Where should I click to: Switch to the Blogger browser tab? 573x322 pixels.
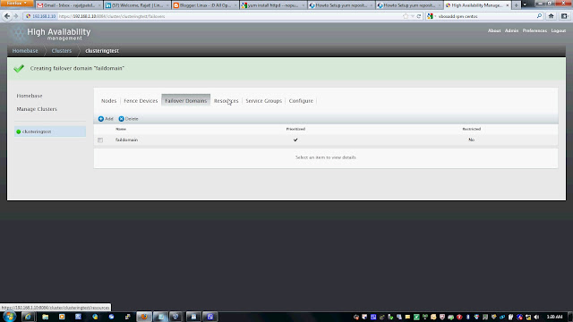[x=205, y=5]
